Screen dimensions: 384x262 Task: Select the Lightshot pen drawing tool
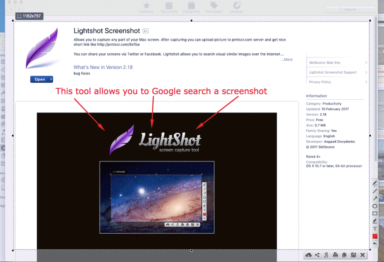tap(375, 183)
